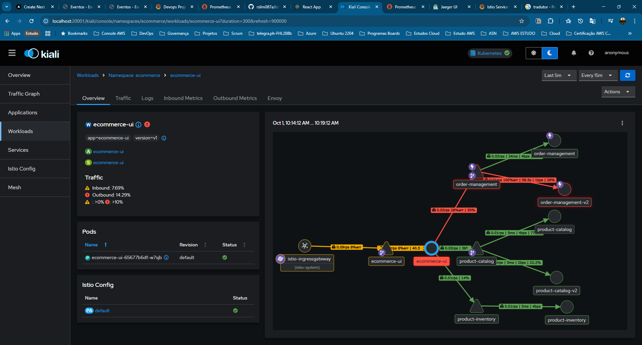The image size is (642, 345).
Task: Expand the Last 5m duration dropdown
Action: coord(559,75)
